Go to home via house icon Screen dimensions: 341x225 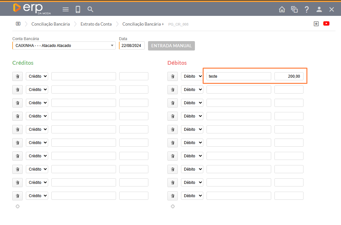(x=282, y=9)
